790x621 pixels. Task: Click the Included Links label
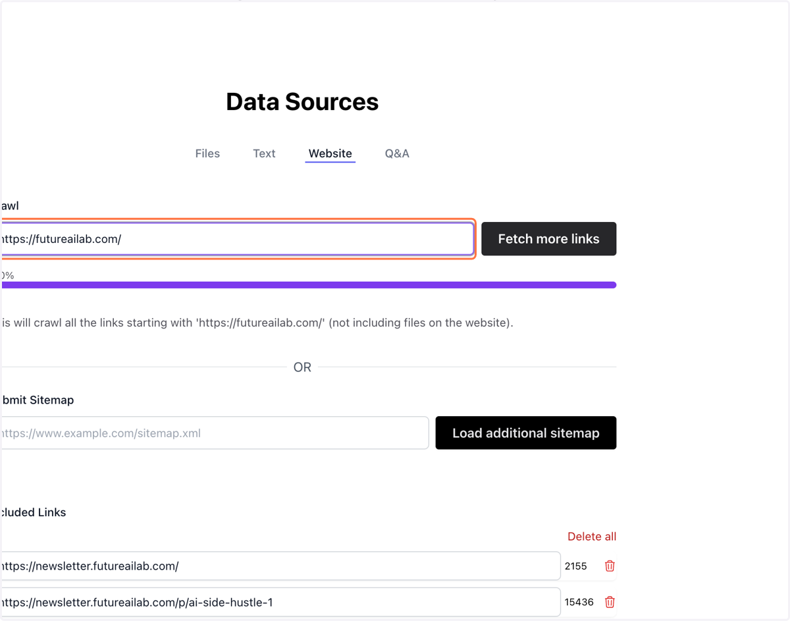(x=33, y=512)
